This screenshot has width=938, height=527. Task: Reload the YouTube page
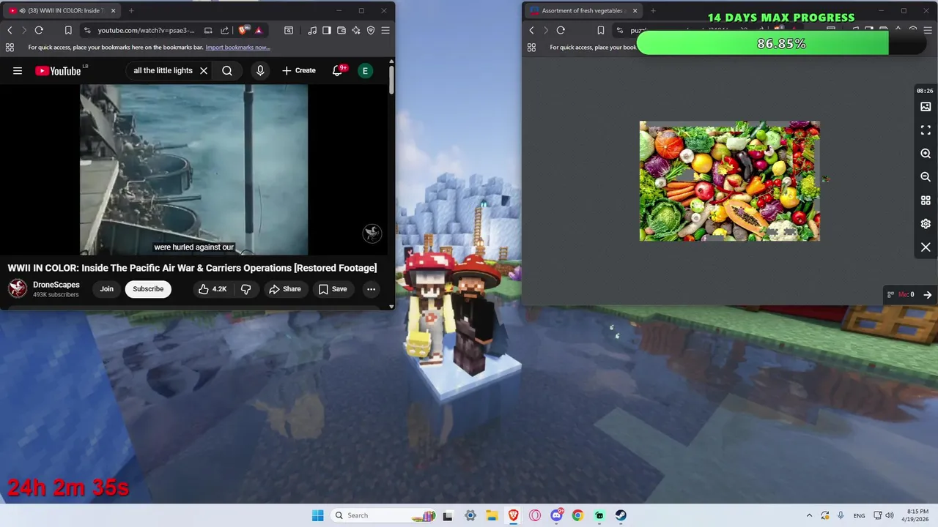39,30
